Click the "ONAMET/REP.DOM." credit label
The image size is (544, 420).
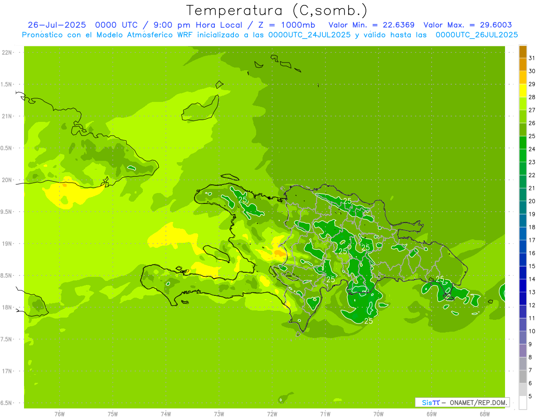(479, 402)
